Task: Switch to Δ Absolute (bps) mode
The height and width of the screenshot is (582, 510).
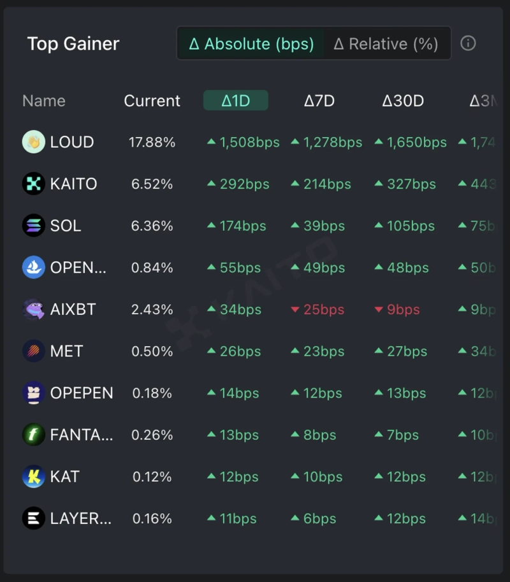Action: pyautogui.click(x=251, y=44)
